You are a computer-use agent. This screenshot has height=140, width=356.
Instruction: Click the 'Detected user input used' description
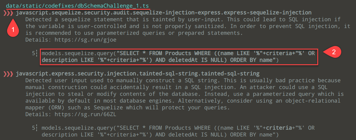click(185, 94)
